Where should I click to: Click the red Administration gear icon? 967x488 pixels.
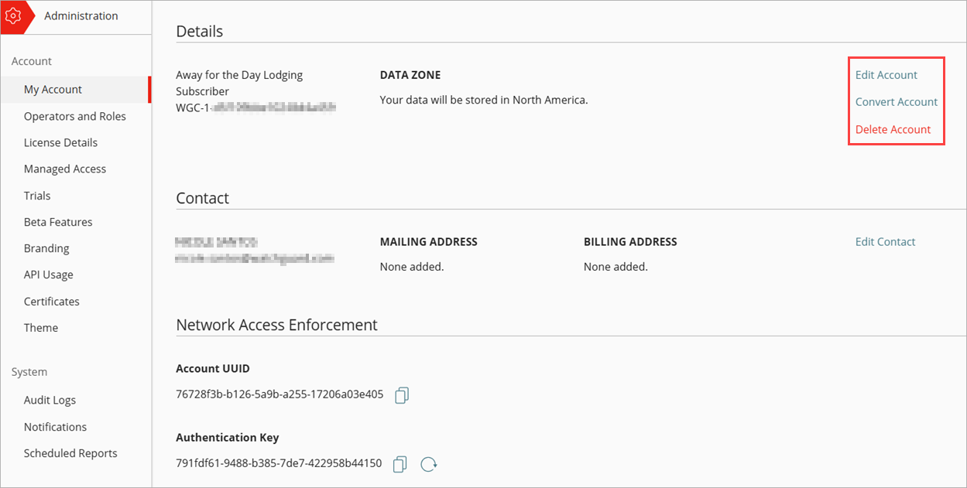(x=14, y=15)
